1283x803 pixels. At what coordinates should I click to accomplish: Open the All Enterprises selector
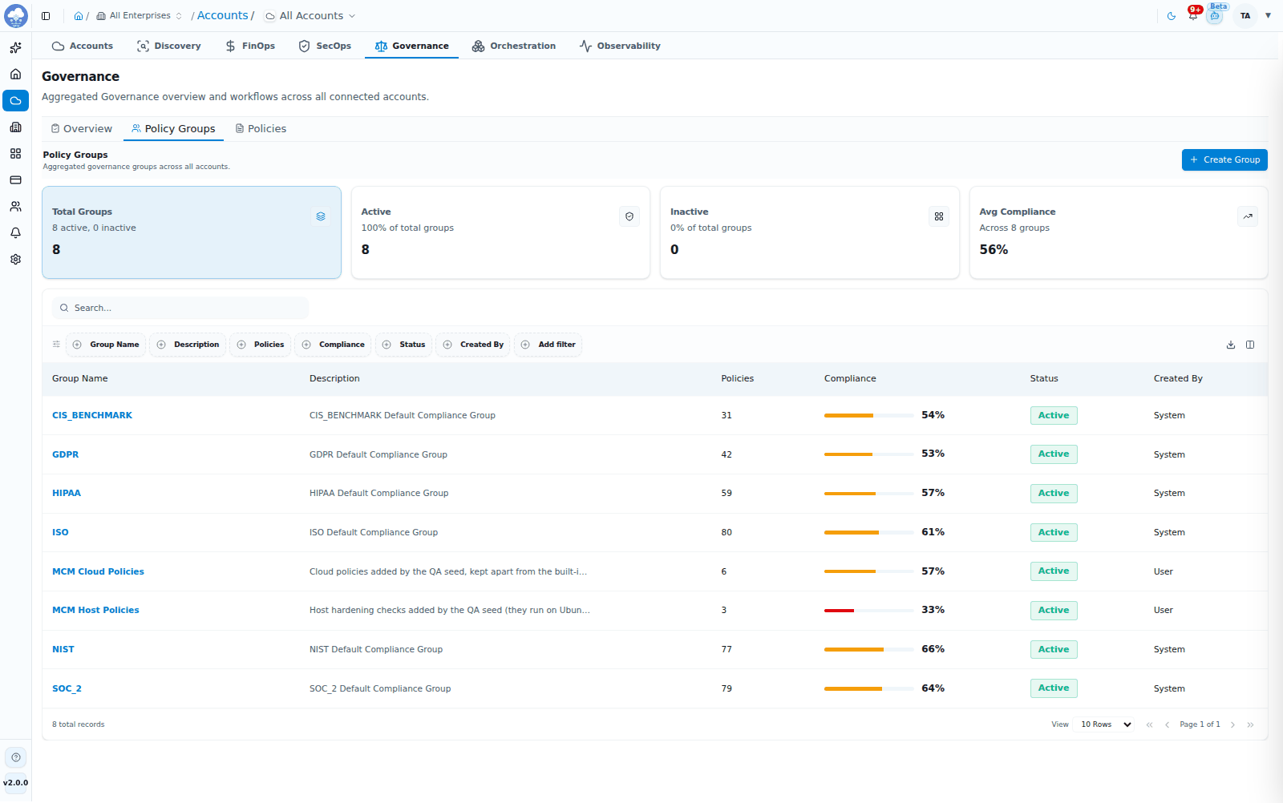click(x=140, y=16)
